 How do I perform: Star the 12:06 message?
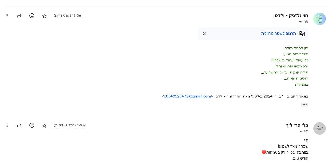44,15
